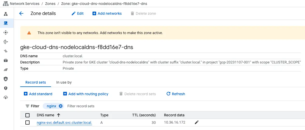The image size is (305, 130).
Task: Select all record sets header checkbox
Action: (x=27, y=115)
